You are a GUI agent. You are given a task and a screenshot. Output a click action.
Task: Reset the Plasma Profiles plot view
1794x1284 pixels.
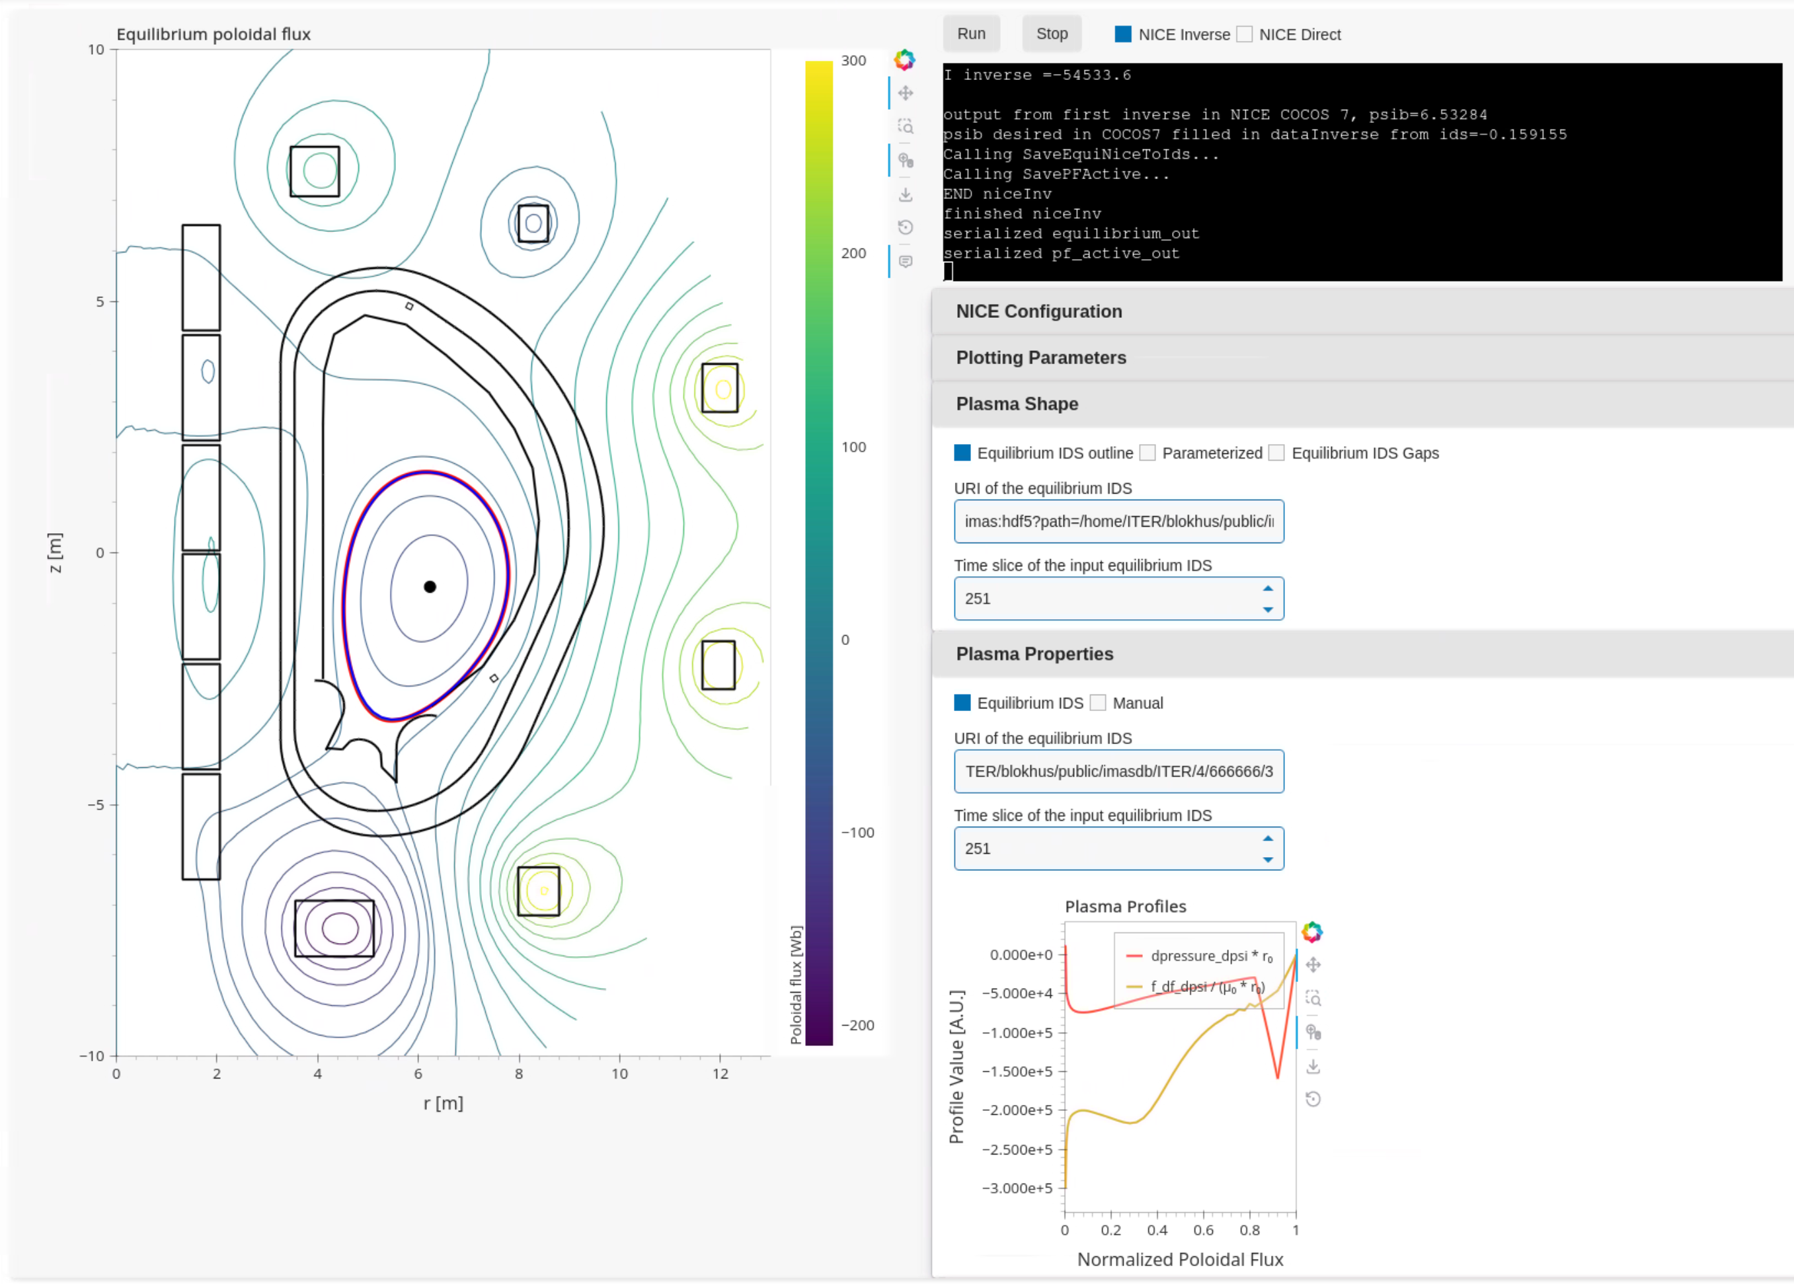(1313, 1099)
